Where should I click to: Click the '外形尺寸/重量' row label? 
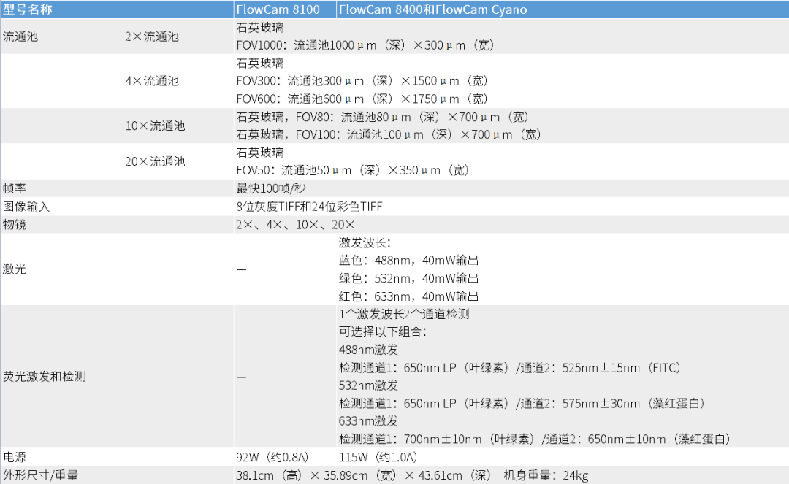click(40, 475)
